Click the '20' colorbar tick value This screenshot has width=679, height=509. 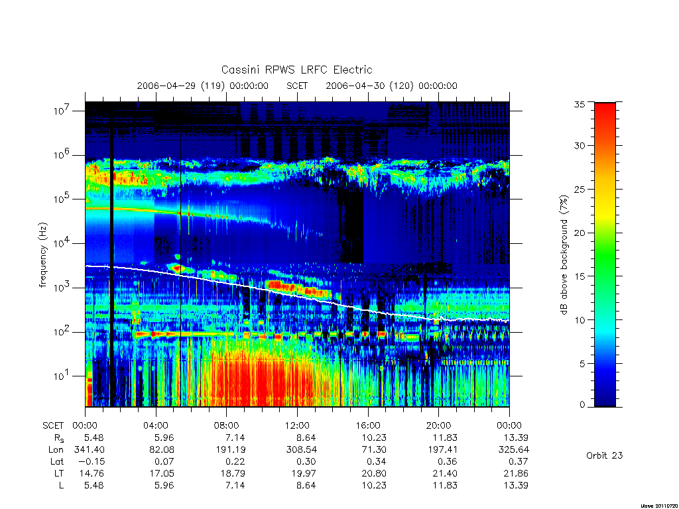[579, 233]
